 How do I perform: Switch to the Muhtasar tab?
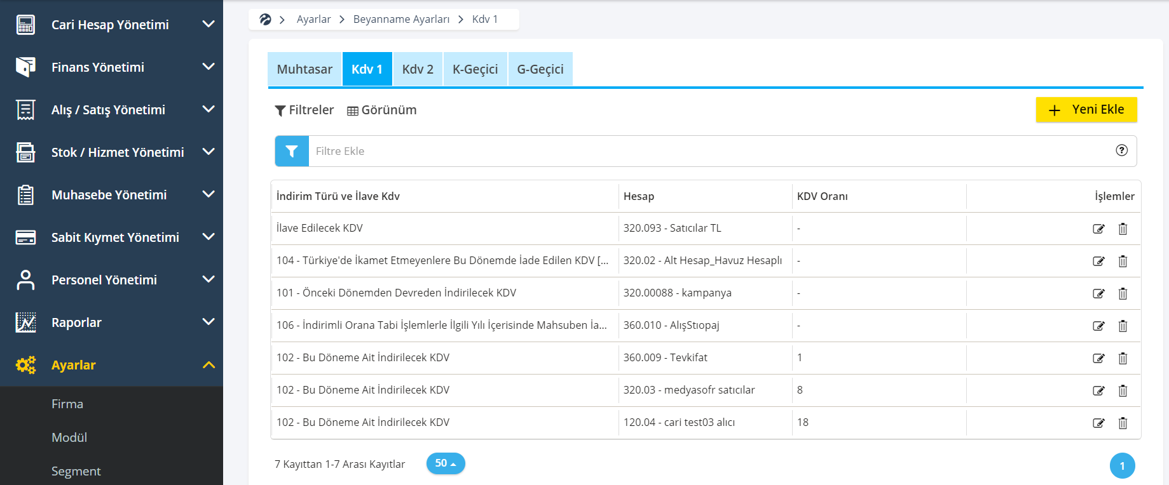[304, 69]
